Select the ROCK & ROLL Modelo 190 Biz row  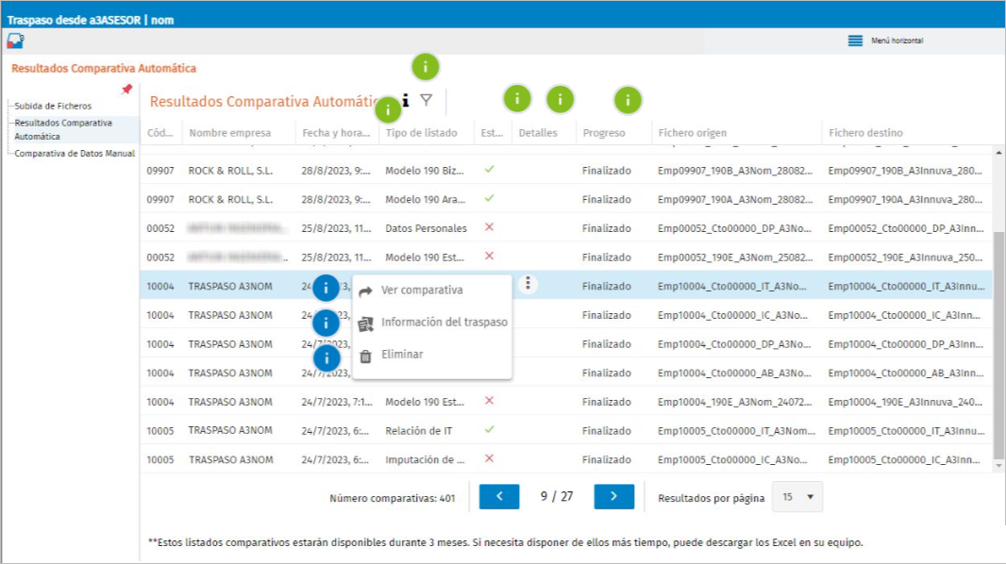click(x=565, y=171)
